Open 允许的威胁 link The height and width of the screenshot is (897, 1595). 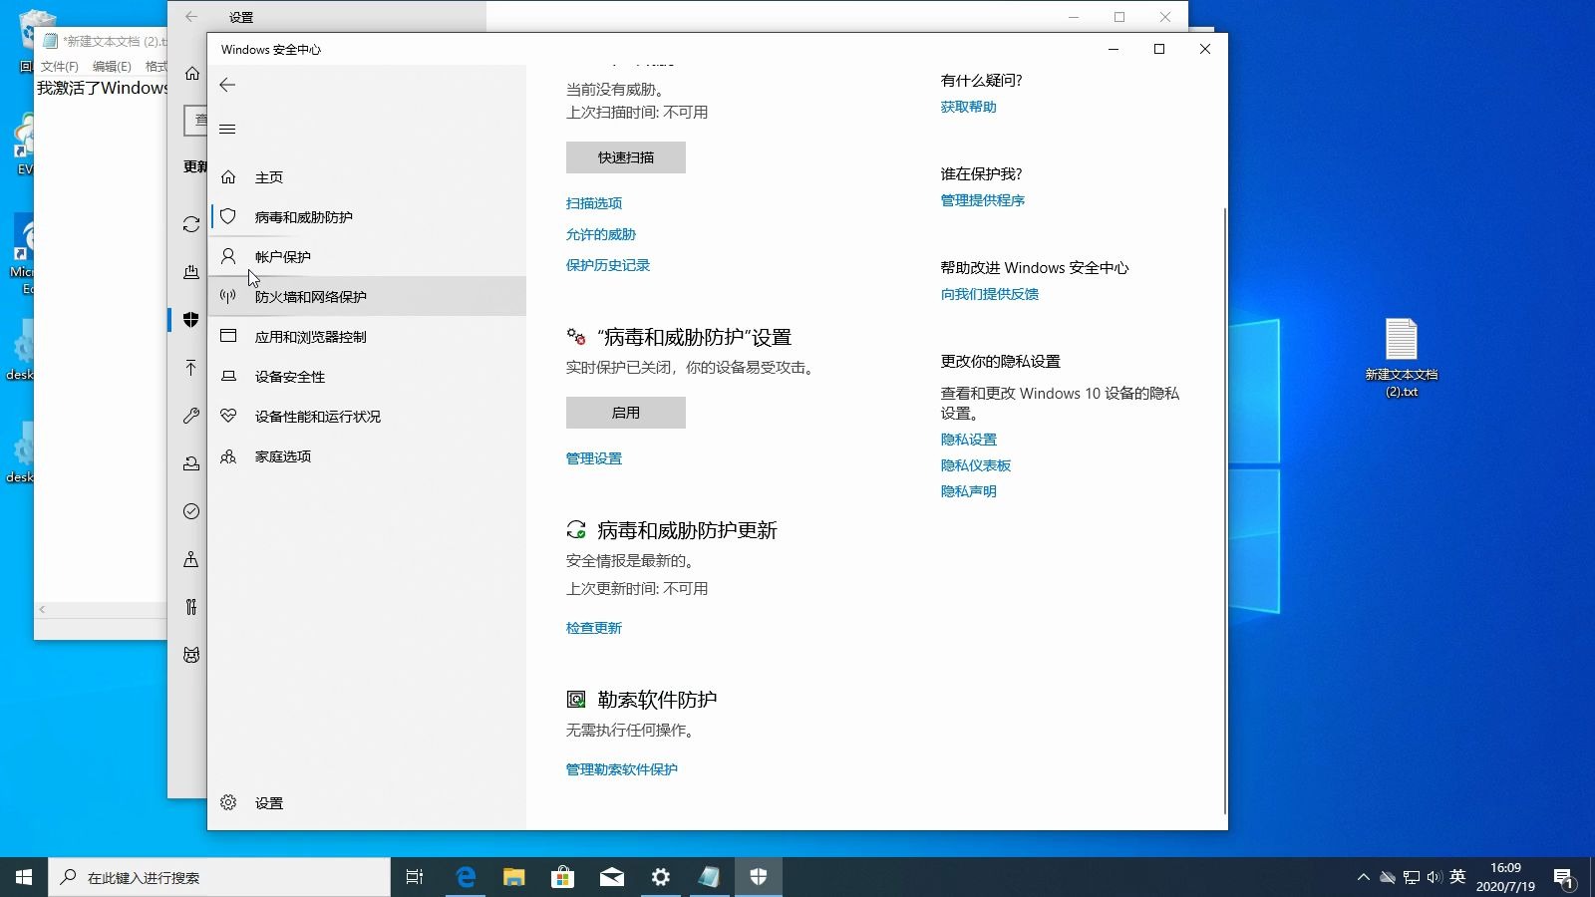point(601,234)
